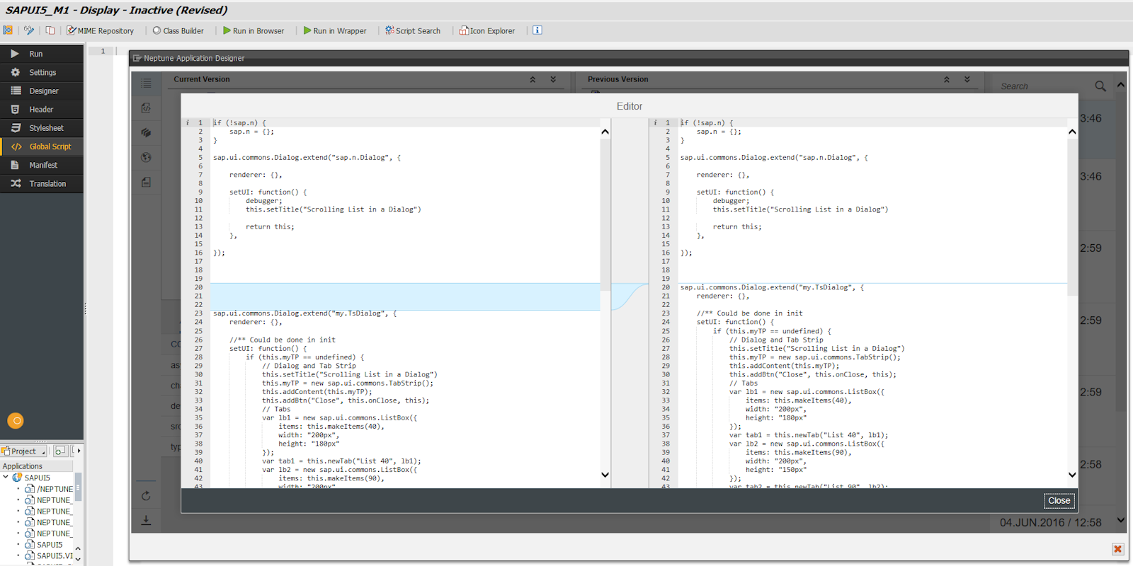Viewport: 1133px width, 566px height.
Task: Focus the Search input field
Action: (1044, 86)
